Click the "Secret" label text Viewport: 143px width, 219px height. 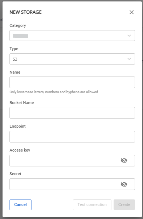pyautogui.click(x=15, y=174)
